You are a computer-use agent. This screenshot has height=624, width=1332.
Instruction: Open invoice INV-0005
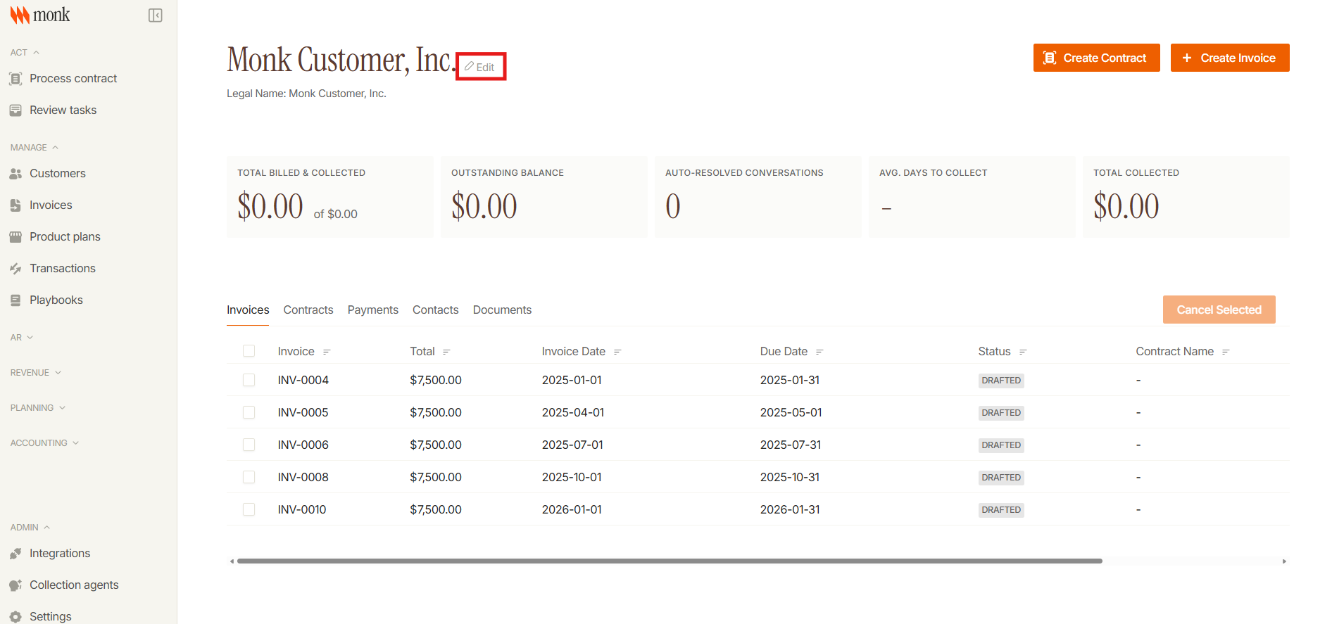click(x=303, y=413)
